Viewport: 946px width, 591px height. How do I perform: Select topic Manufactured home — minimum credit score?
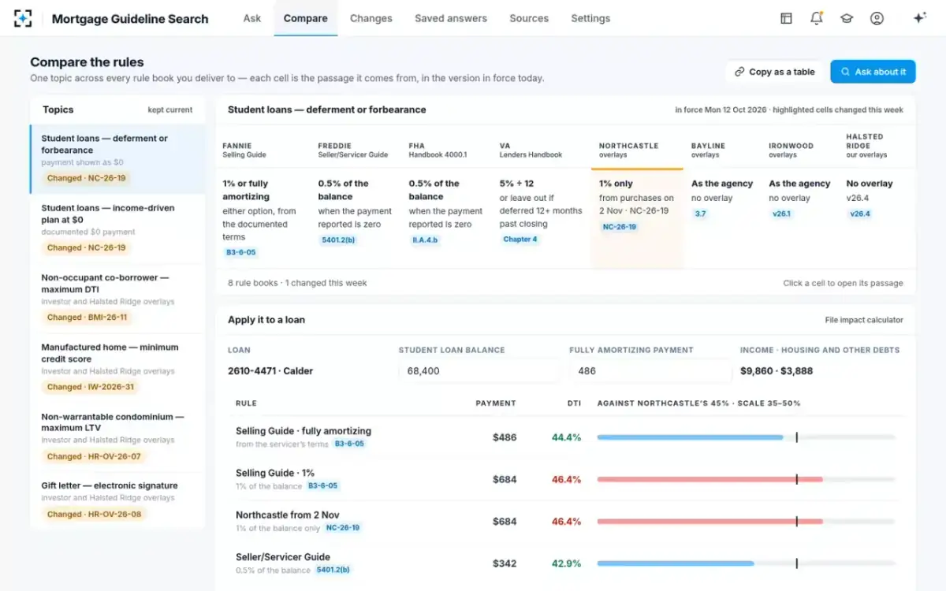click(x=117, y=367)
